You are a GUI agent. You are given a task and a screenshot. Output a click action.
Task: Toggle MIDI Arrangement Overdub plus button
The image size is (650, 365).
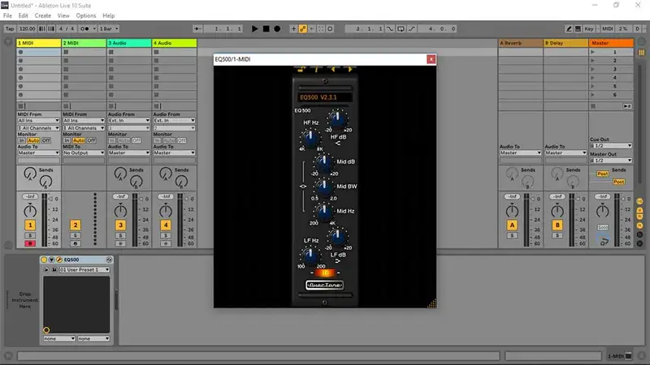point(293,28)
